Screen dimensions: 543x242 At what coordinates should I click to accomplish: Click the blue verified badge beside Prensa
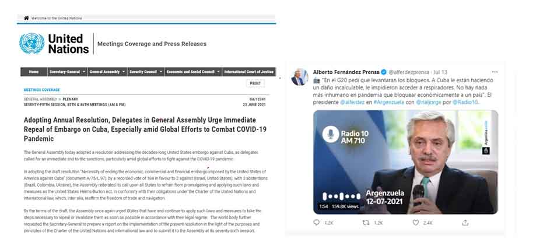[x=384, y=72]
